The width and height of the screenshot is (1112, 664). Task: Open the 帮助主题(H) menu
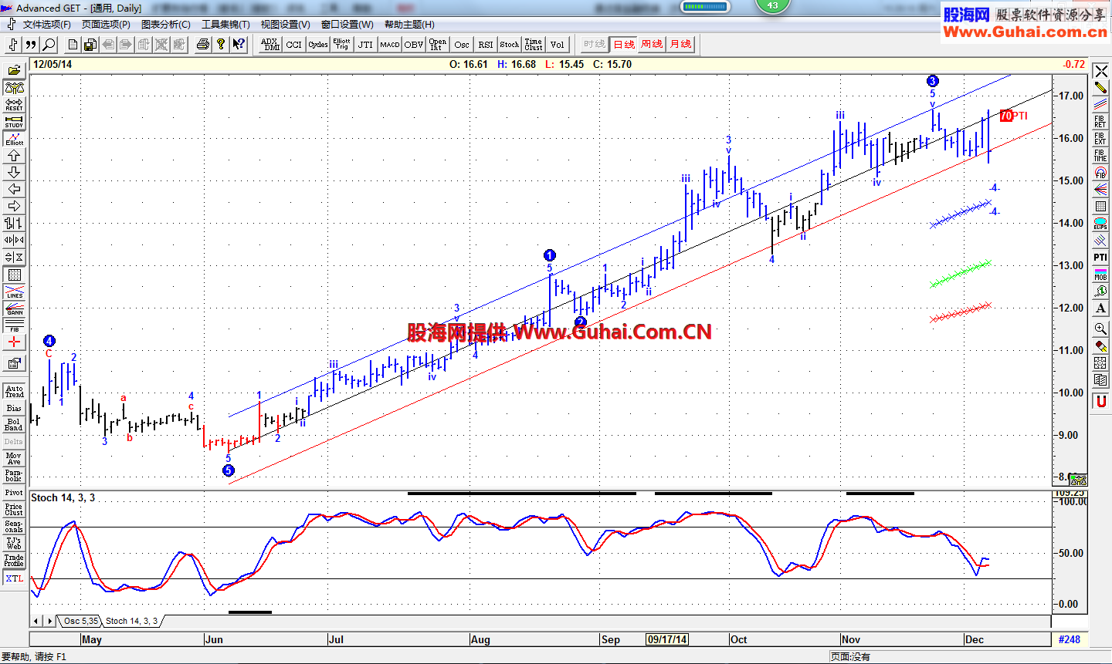click(409, 25)
